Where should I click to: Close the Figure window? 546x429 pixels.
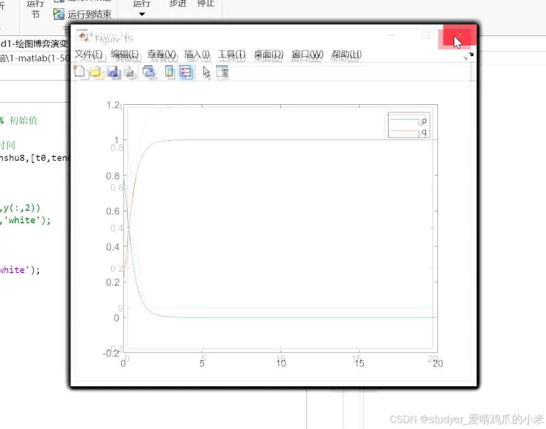[x=460, y=35]
